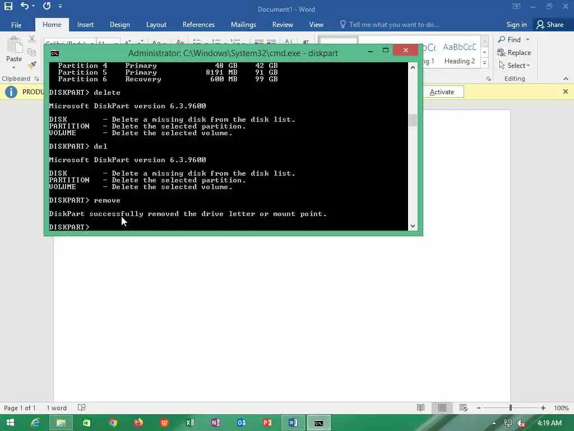The image size is (574, 431).
Task: Apply Heading 2 style
Action: pos(460,53)
